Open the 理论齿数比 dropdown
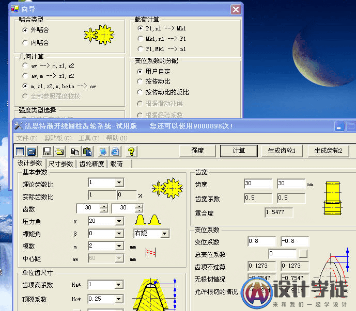The height and width of the screenshot is (311, 356). [119, 183]
